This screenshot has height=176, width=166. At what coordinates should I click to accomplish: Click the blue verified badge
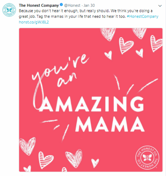point(61,5)
